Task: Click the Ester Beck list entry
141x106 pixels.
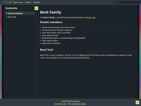Action: [x=56, y=33]
